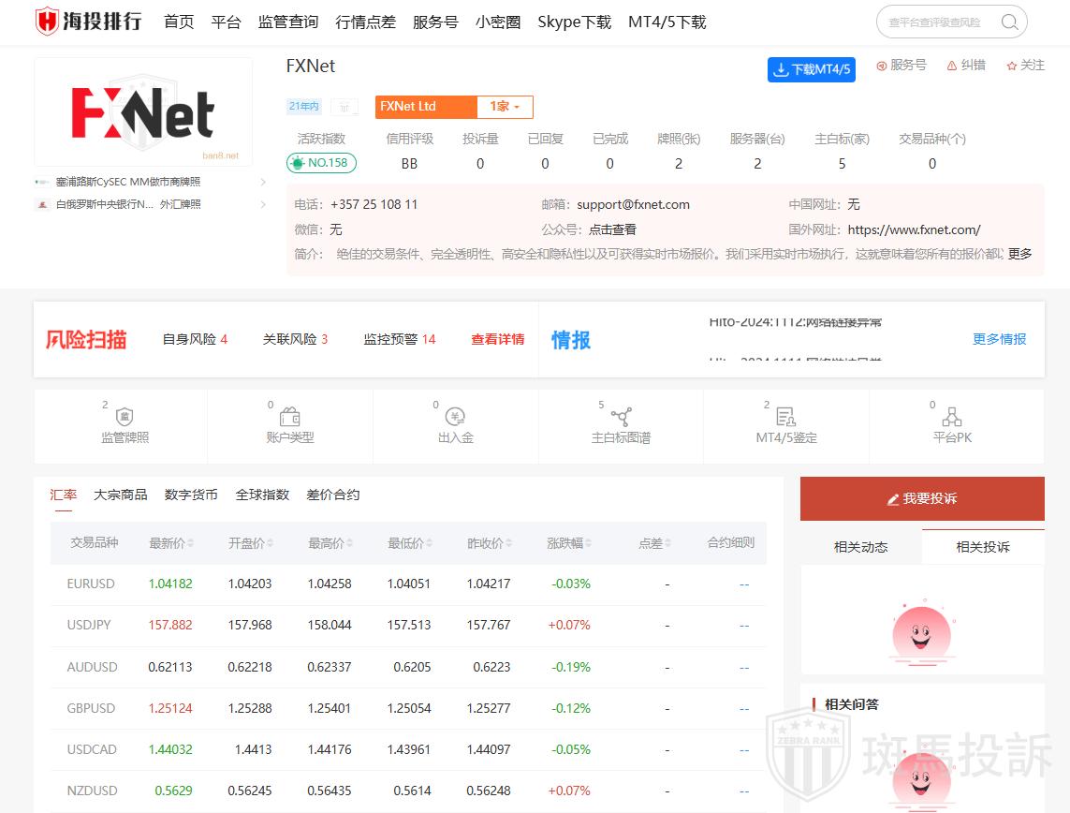The width and height of the screenshot is (1070, 813).
Task: Open the 账户类型 wallet icon
Action: (290, 417)
